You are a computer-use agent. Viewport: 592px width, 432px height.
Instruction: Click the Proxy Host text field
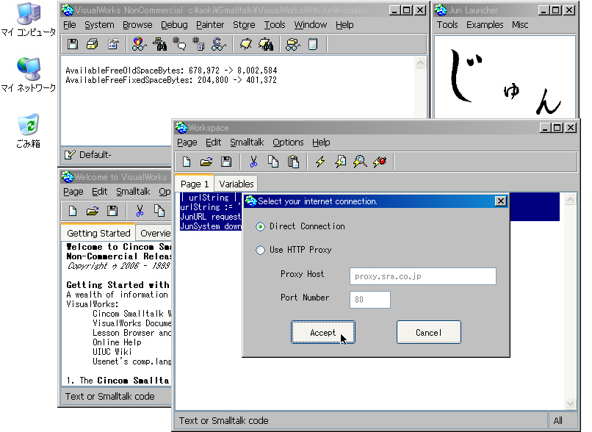pyautogui.click(x=423, y=276)
